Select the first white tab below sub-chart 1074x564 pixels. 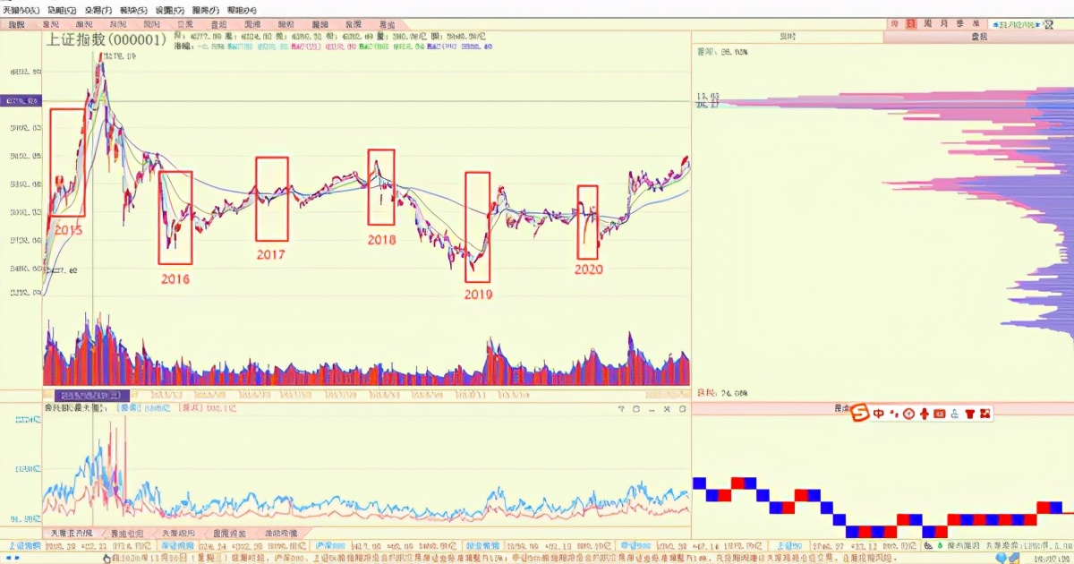[x=71, y=534]
